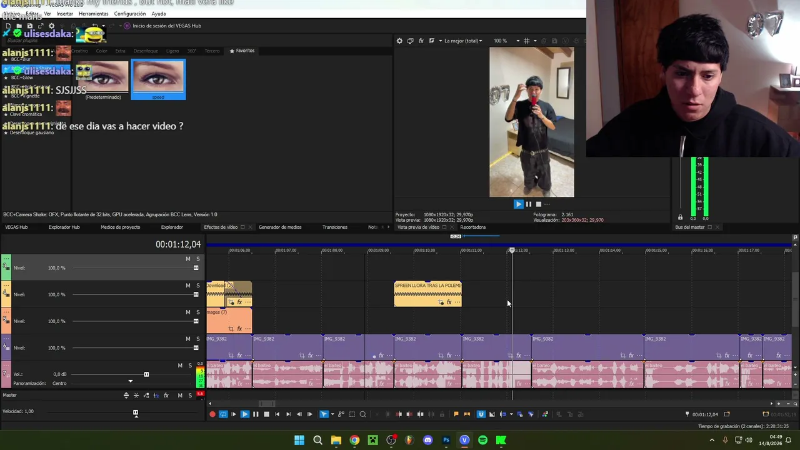Stop playback in the timeline transport
Screen dimensions: 800x450
coord(266,414)
